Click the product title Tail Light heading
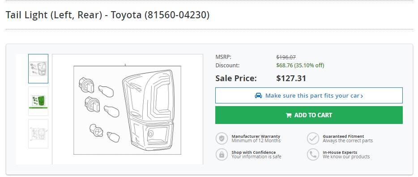This screenshot has height=177, width=418. (107, 15)
